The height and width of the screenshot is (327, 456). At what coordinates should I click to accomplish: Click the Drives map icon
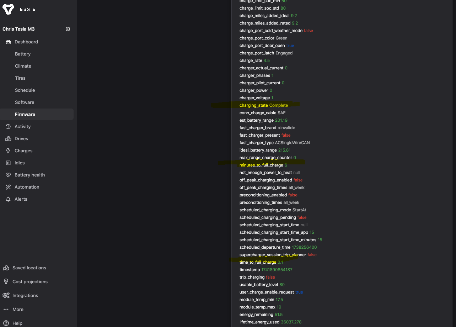tap(8, 139)
